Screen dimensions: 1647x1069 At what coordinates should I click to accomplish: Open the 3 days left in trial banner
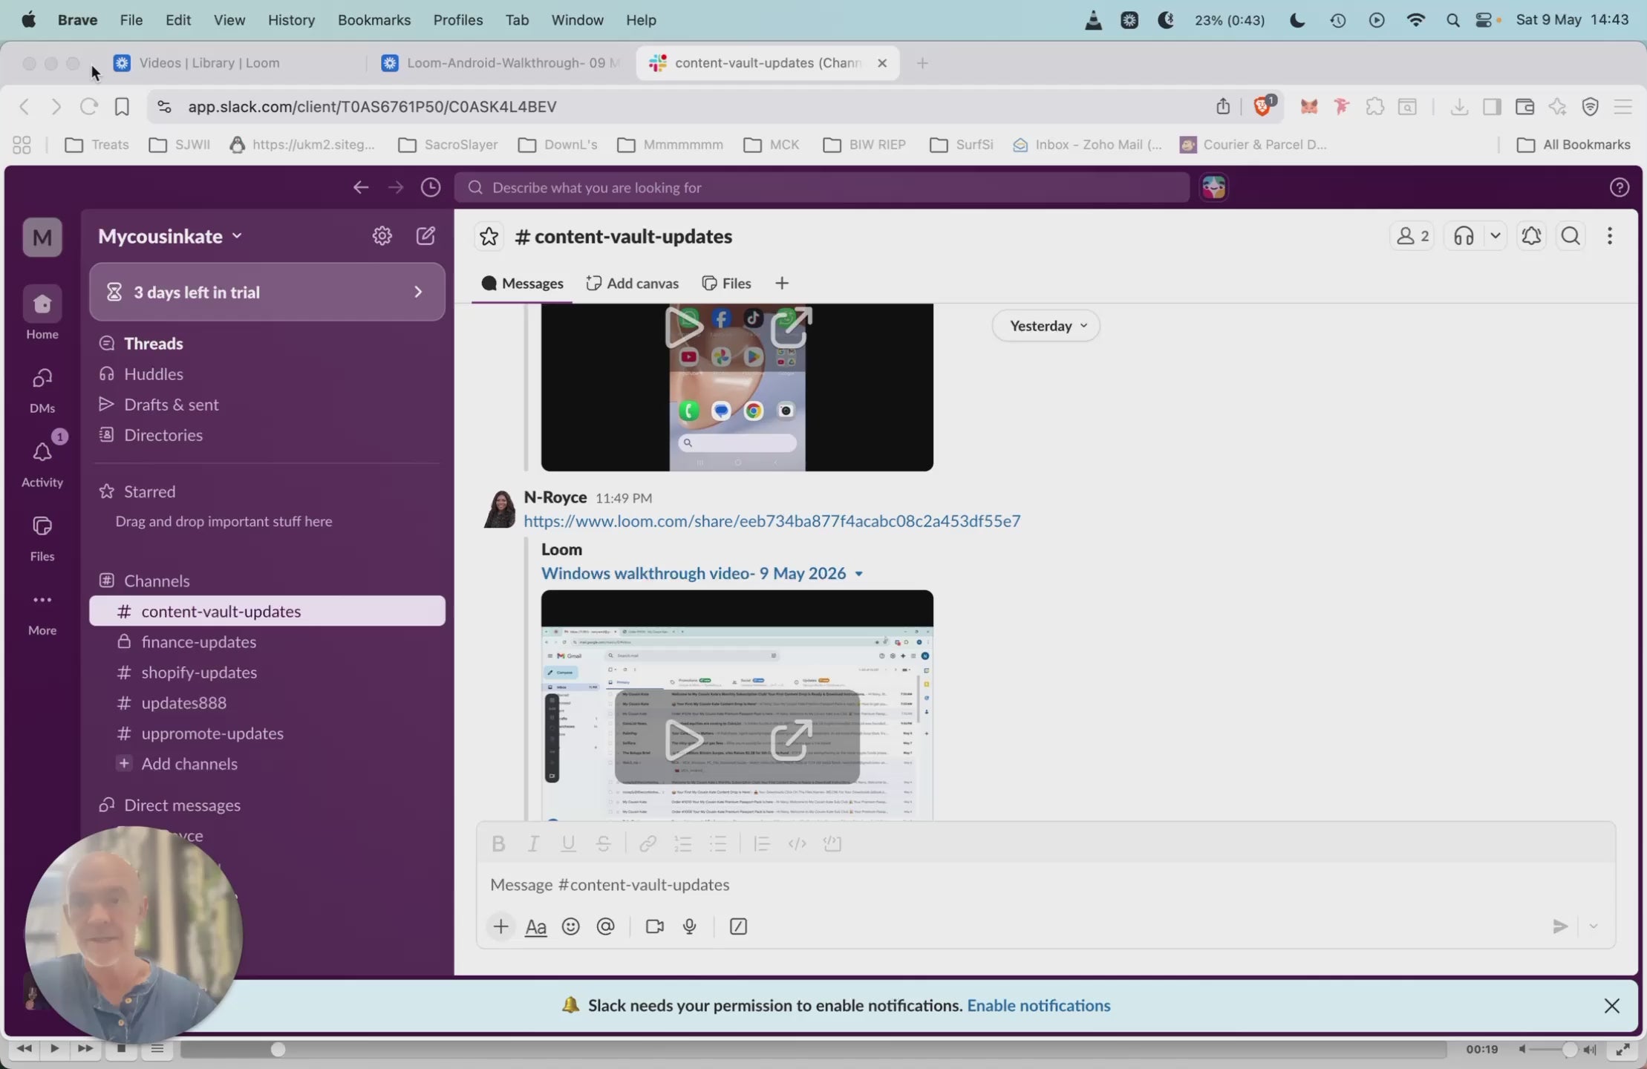[267, 292]
